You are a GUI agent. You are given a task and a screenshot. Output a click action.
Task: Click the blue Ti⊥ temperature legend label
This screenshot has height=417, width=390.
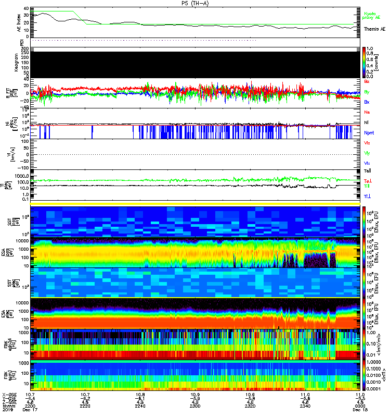367,197
